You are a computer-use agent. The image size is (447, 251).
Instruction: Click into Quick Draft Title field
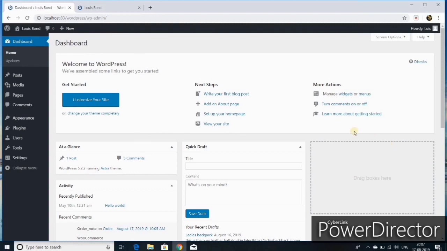point(244,166)
